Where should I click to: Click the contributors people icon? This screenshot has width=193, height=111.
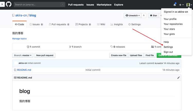pyautogui.click(x=152, y=47)
